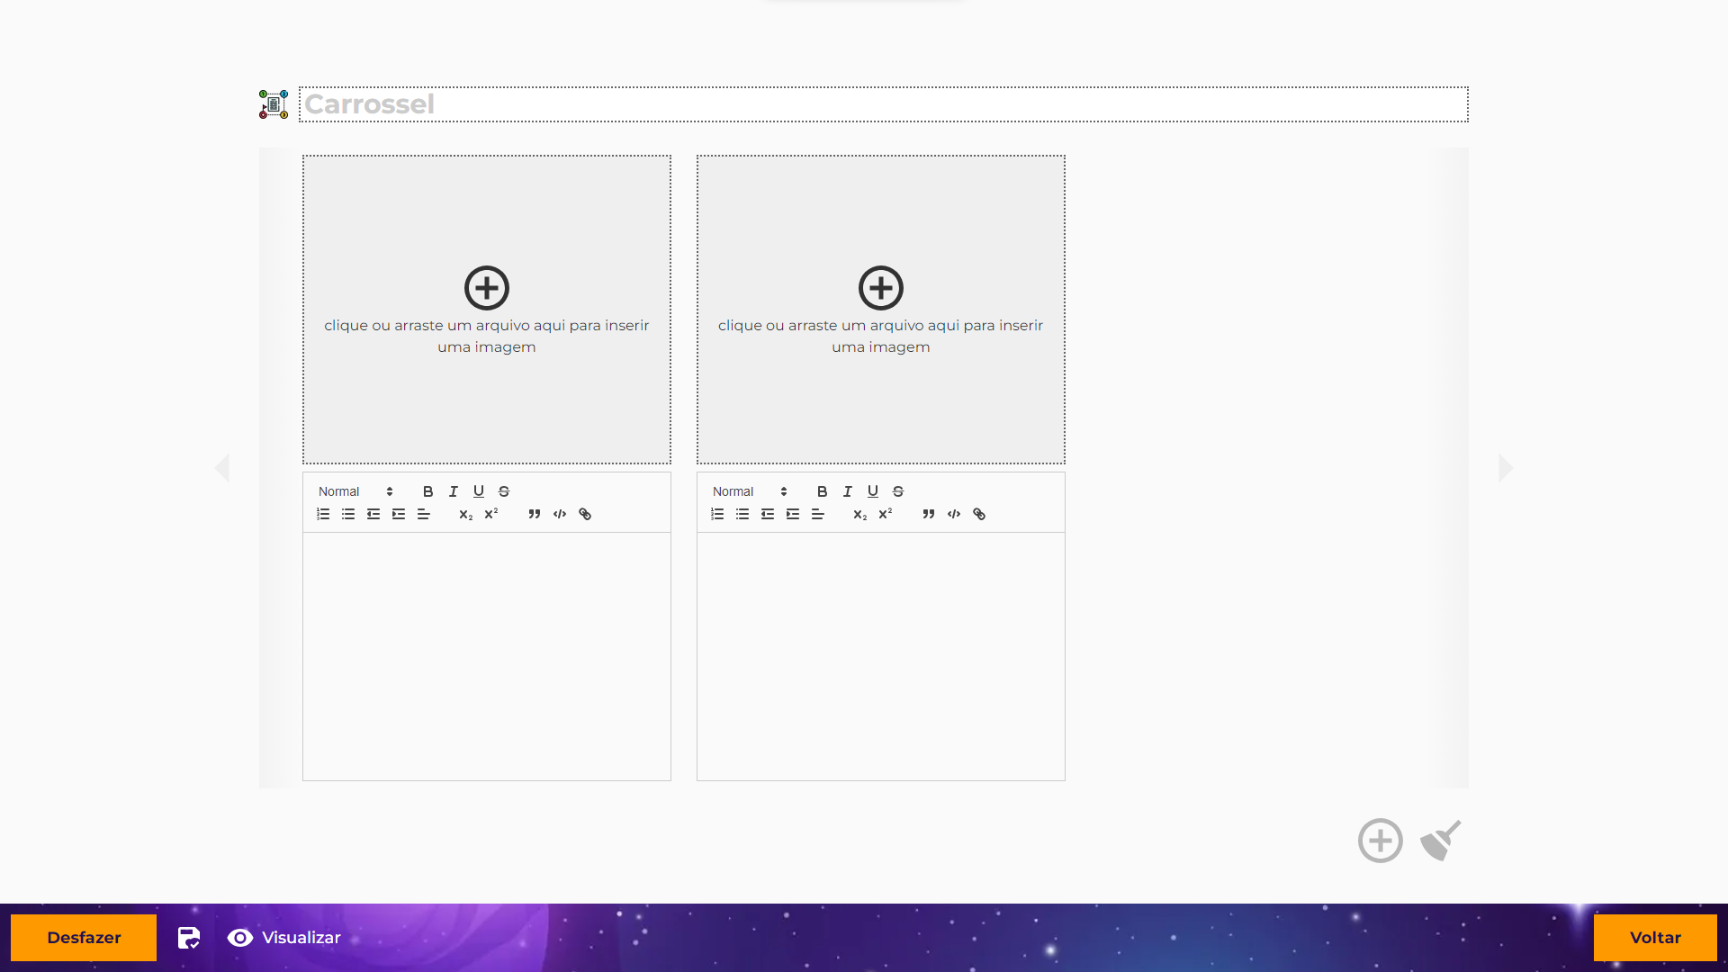
Task: Click the Voltar button
Action: coord(1654,938)
